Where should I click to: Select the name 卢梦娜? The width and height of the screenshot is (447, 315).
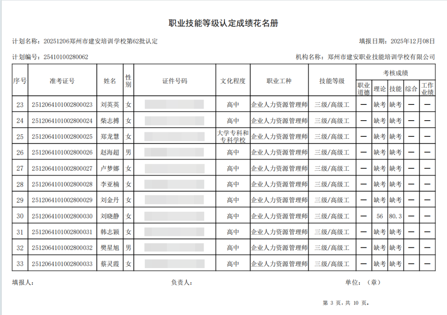pos(110,169)
